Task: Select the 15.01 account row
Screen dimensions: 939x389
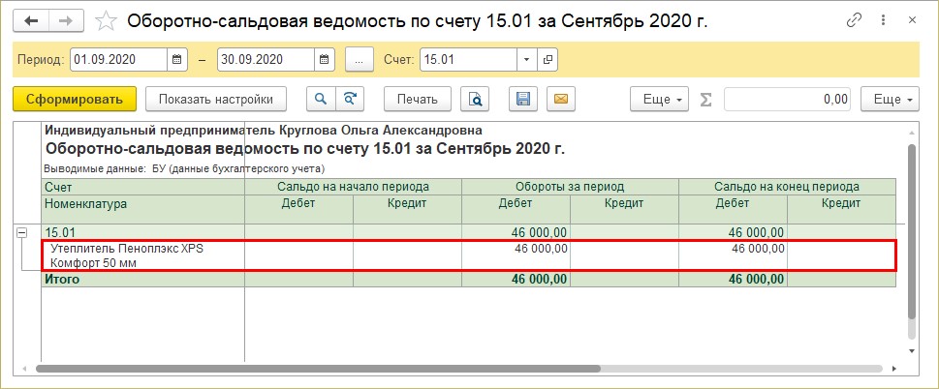Action: 469,232
